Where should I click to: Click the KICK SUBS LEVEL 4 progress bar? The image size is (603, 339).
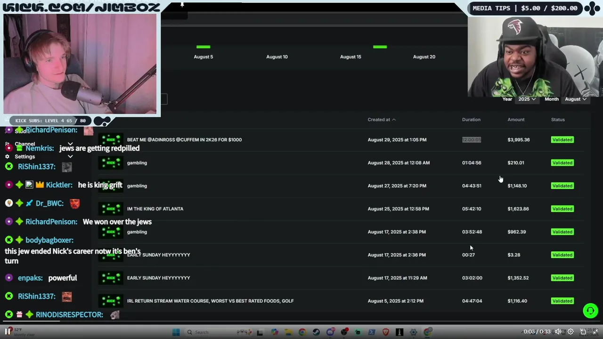coord(50,121)
